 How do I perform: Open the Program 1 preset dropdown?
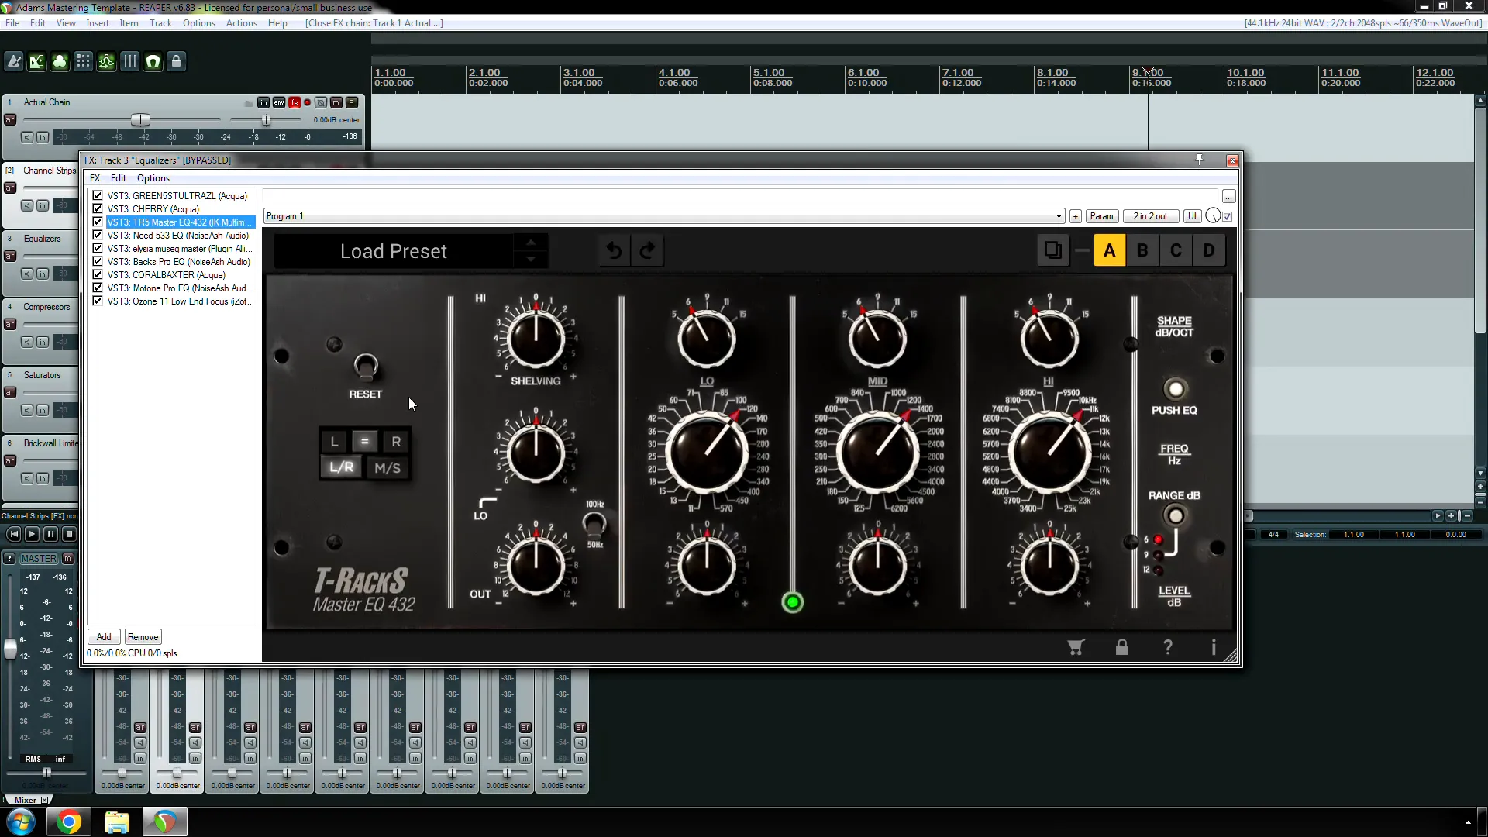coord(663,216)
